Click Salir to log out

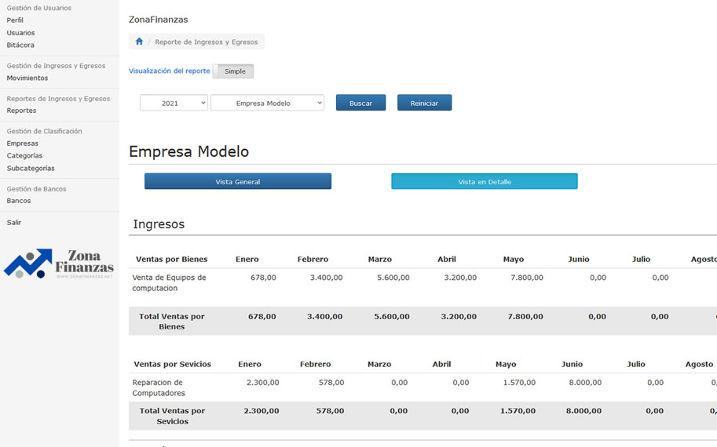(14, 223)
